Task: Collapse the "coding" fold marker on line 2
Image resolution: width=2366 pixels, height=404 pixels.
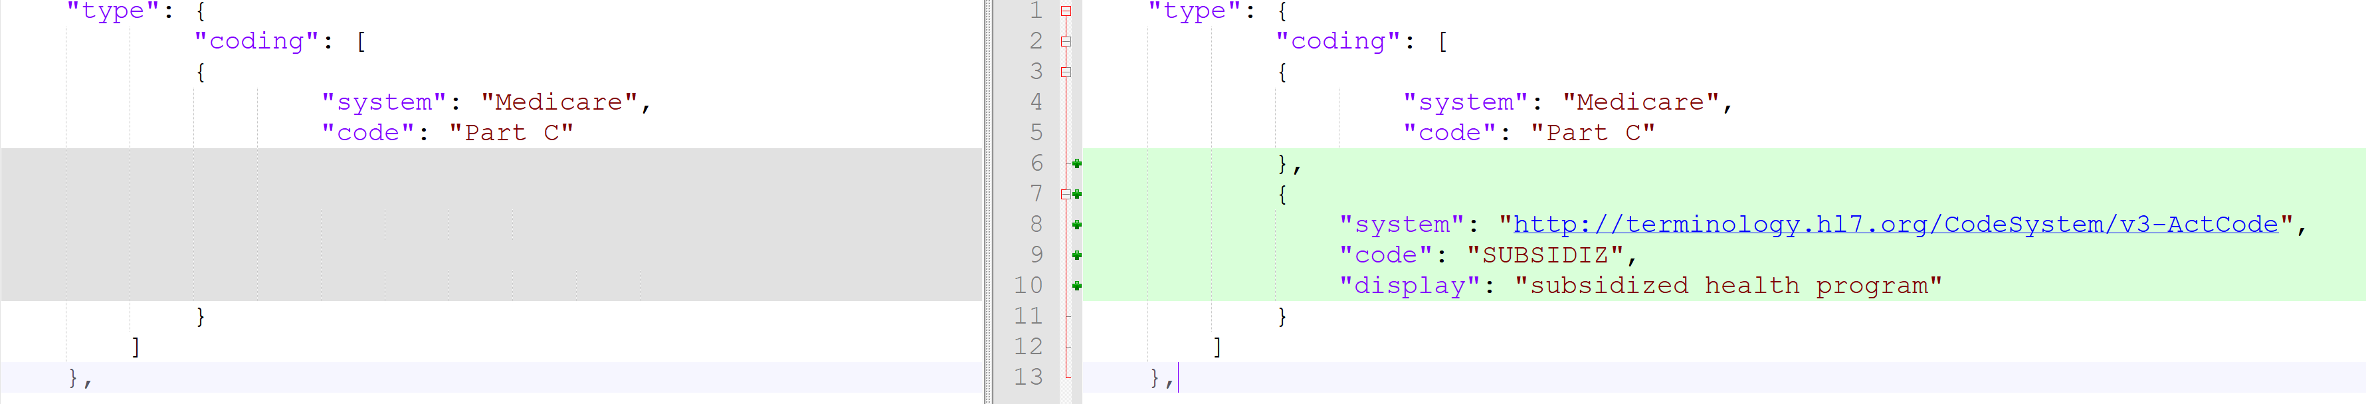Action: pyautogui.click(x=1066, y=41)
